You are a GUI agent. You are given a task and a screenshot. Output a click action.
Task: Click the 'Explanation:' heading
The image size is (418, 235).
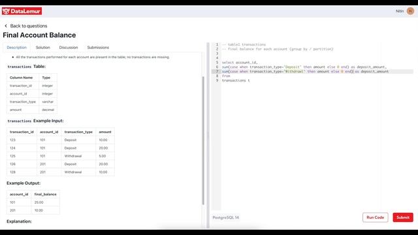[19, 221]
